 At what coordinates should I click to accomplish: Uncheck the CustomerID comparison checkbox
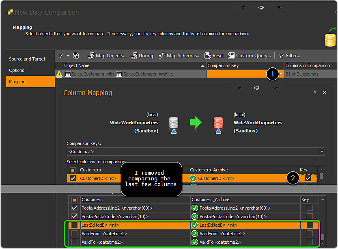(x=73, y=178)
